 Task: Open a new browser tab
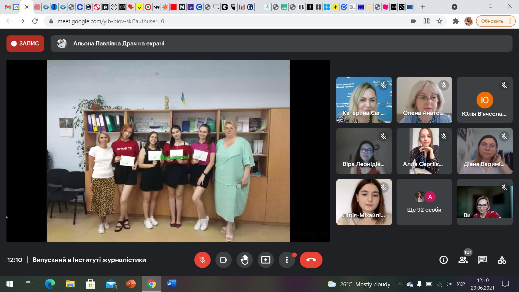tap(423, 7)
